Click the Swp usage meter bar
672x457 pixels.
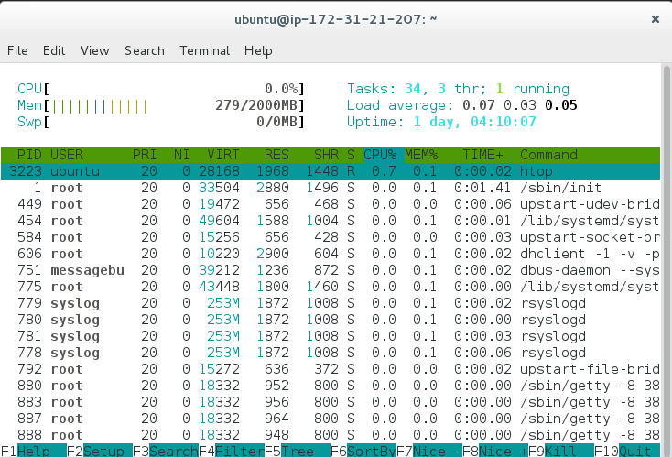point(161,122)
